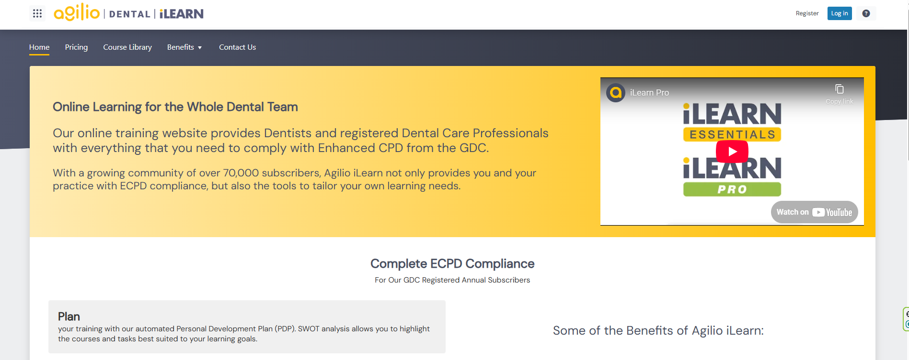This screenshot has height=360, width=909.
Task: Open video via Watch on YouTube
Action: pos(814,212)
